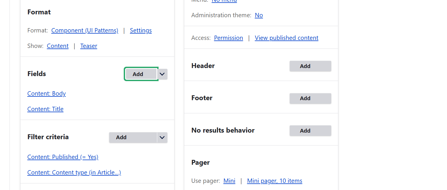Open the format Settings link
The image size is (447, 190).
point(141,30)
